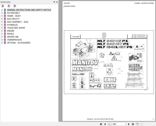The image size is (156, 126).
Task: Expand the PEDALS bookmark node
Action: (2, 34)
